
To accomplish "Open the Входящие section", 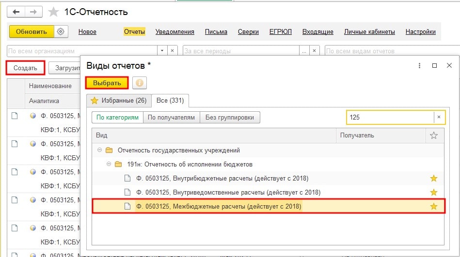I will pyautogui.click(x=317, y=31).
